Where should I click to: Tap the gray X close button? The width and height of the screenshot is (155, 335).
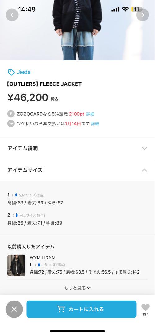coord(14,309)
